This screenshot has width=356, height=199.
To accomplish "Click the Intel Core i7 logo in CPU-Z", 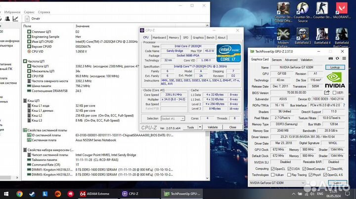I will [228, 53].
